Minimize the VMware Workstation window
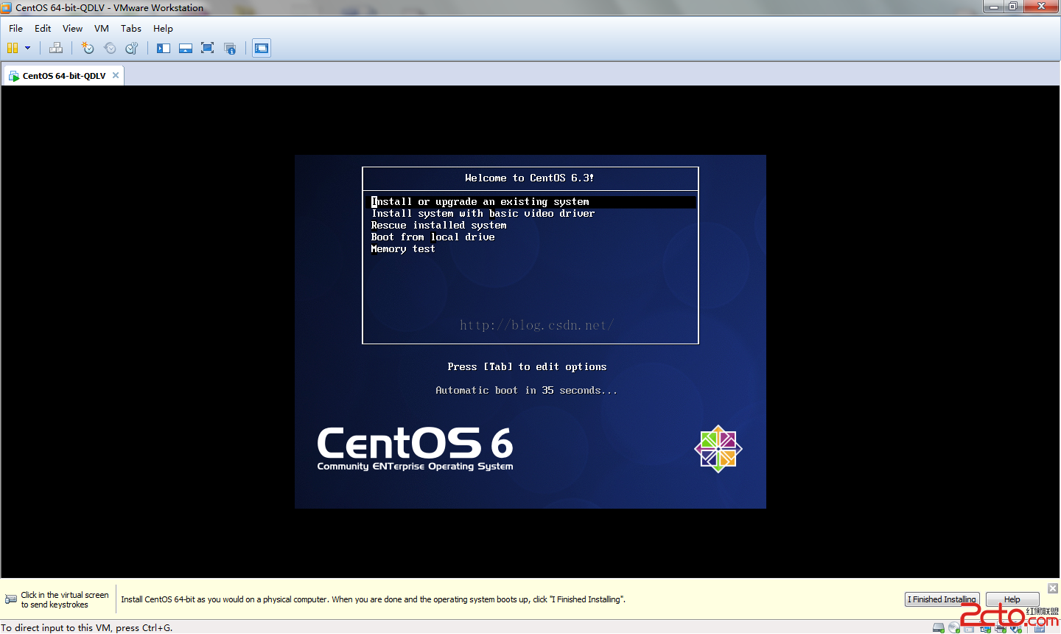Viewport: 1061px width, 634px height. click(x=994, y=7)
